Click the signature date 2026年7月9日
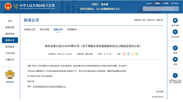The width and height of the screenshot is (183, 102). [x=157, y=97]
